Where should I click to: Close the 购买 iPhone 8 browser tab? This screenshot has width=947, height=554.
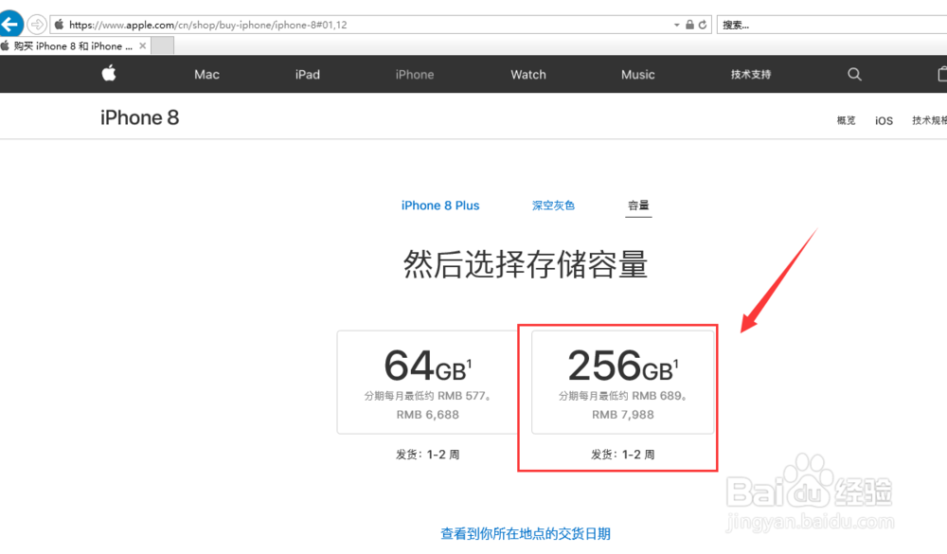(x=143, y=45)
